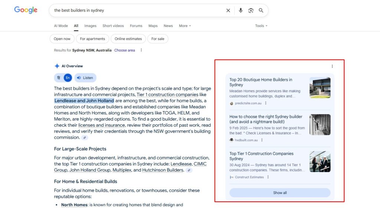Clear the search box with the X icon

point(228,10)
